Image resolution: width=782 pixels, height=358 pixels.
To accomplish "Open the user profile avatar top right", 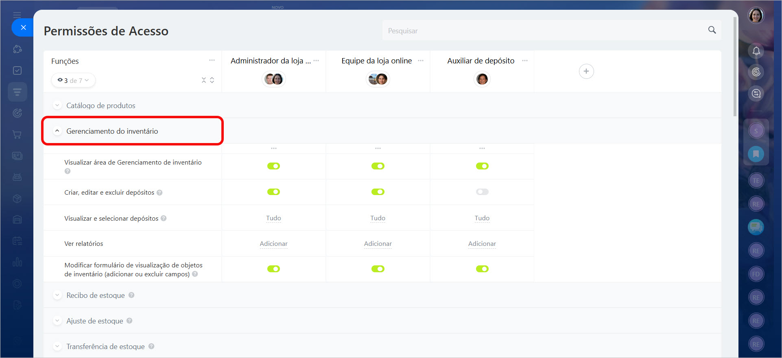I will point(756,15).
